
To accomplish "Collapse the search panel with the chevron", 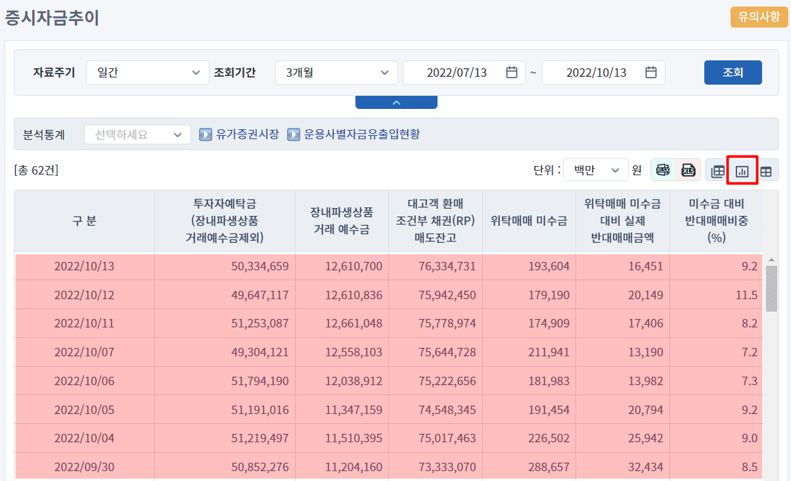I will point(396,102).
